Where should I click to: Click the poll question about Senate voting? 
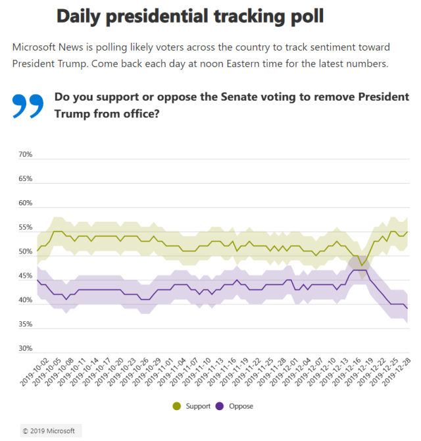point(232,105)
